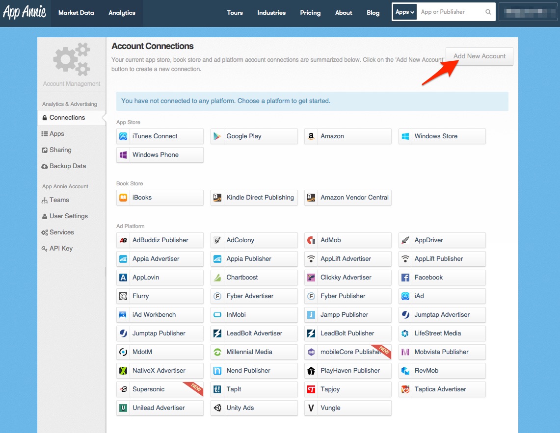Open the Apps search type dropdown
Screen dimensions: 560x433
(x=405, y=12)
